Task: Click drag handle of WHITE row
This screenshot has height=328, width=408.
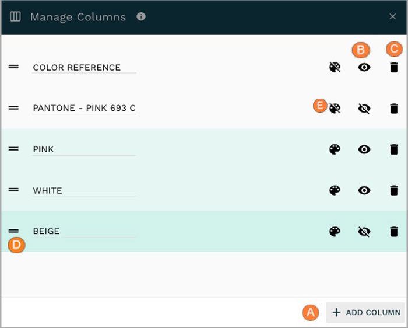Action: tap(13, 190)
